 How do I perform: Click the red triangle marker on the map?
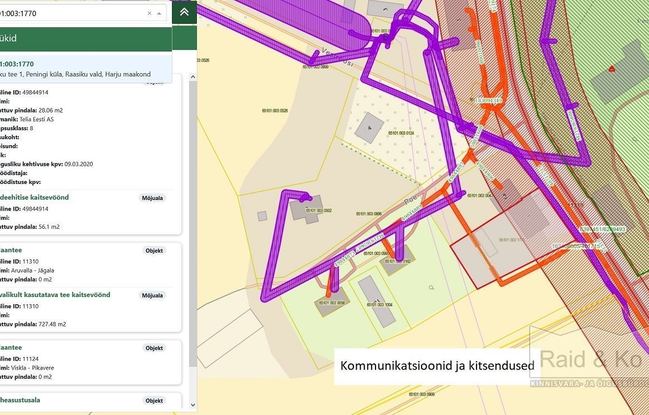coord(611,69)
